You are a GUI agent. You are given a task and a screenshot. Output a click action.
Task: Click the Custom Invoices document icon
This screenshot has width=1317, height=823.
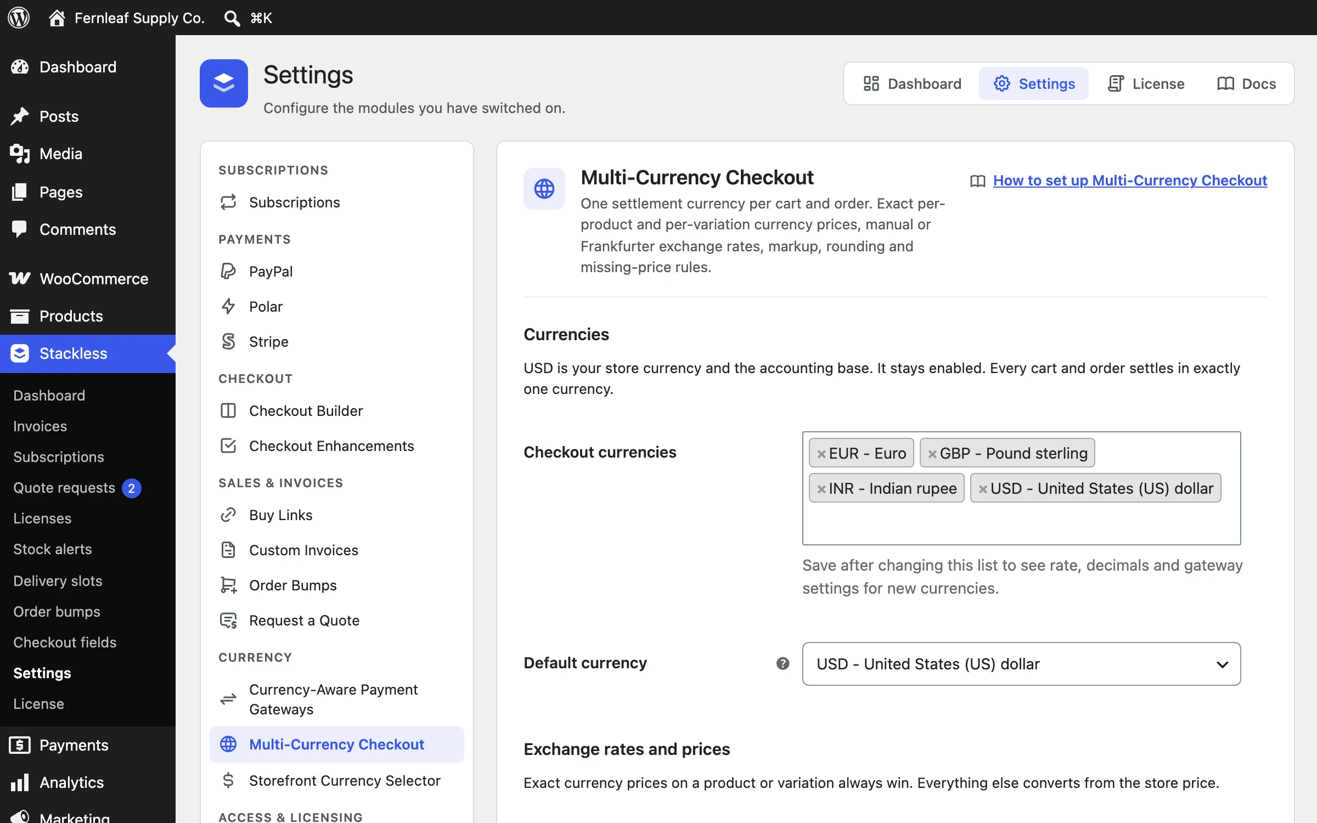point(228,550)
